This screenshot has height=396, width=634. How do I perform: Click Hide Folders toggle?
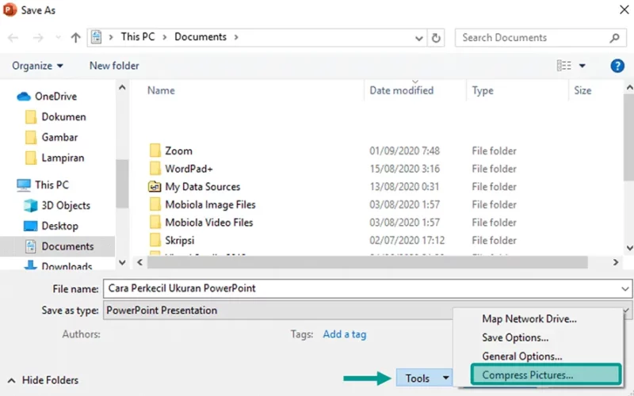click(x=43, y=380)
